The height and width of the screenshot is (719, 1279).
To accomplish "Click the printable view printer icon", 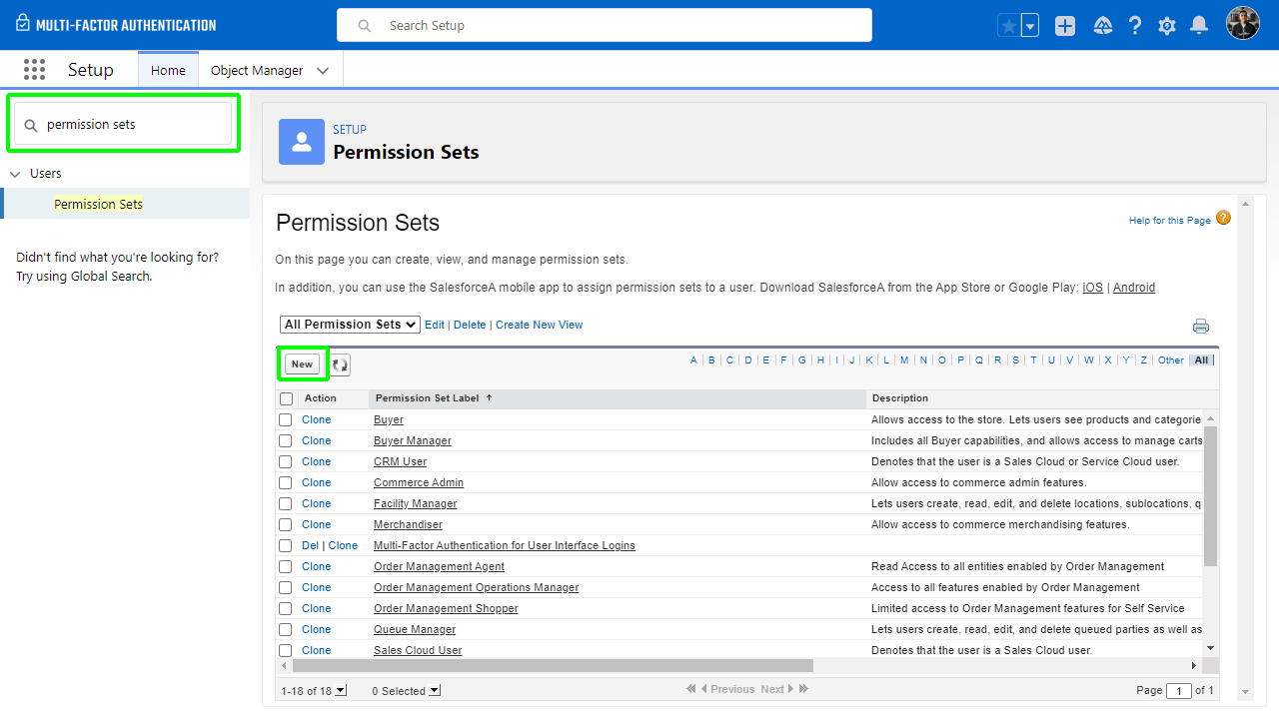I will (x=1201, y=326).
